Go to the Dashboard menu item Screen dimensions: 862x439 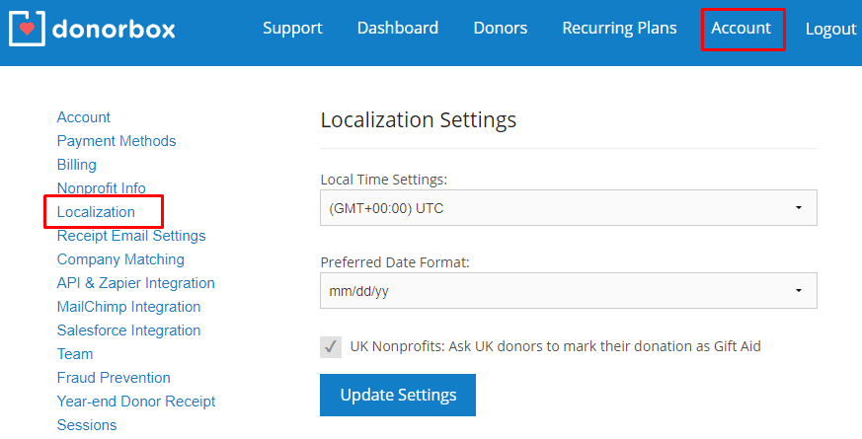click(398, 28)
